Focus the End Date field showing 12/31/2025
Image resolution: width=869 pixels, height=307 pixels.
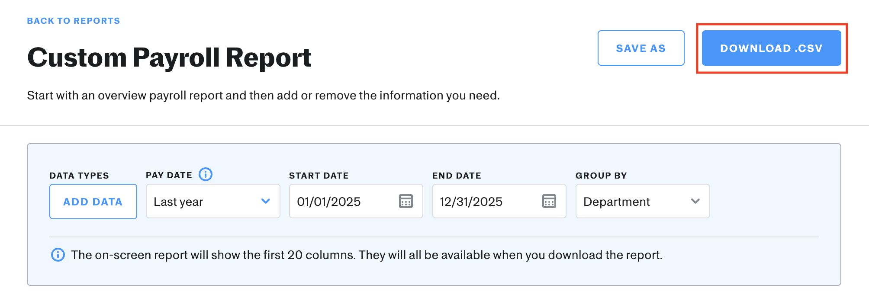point(480,201)
